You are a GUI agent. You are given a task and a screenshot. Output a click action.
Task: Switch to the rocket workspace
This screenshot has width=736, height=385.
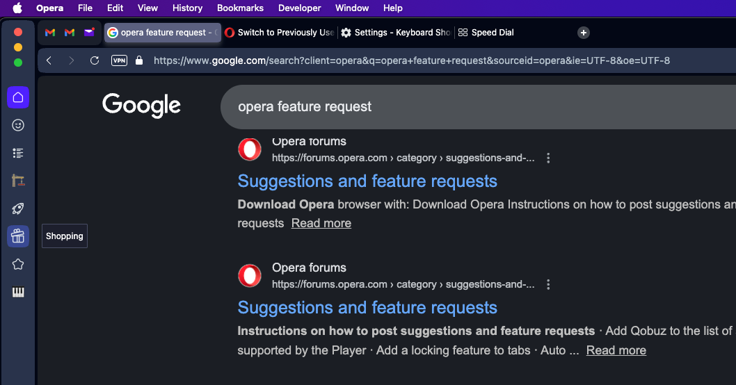click(18, 208)
